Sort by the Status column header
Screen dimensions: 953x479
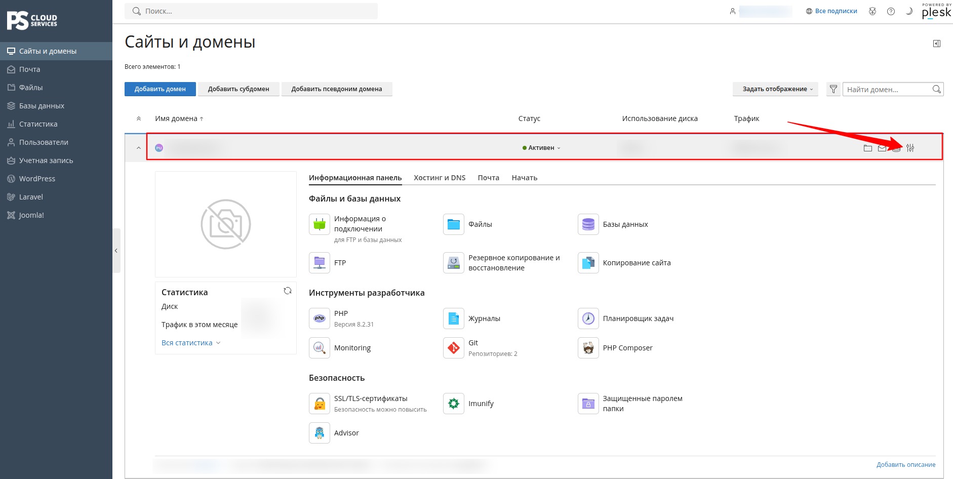pyautogui.click(x=529, y=118)
